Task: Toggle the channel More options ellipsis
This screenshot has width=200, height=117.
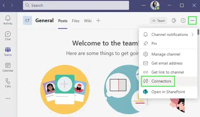Action: pyautogui.click(x=192, y=20)
